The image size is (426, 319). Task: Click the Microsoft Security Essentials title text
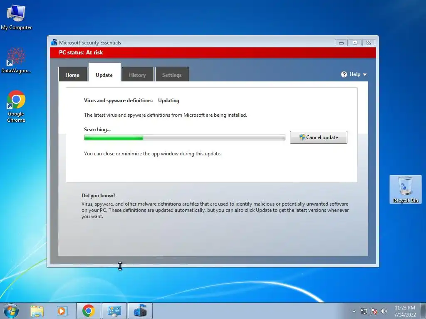[90, 43]
